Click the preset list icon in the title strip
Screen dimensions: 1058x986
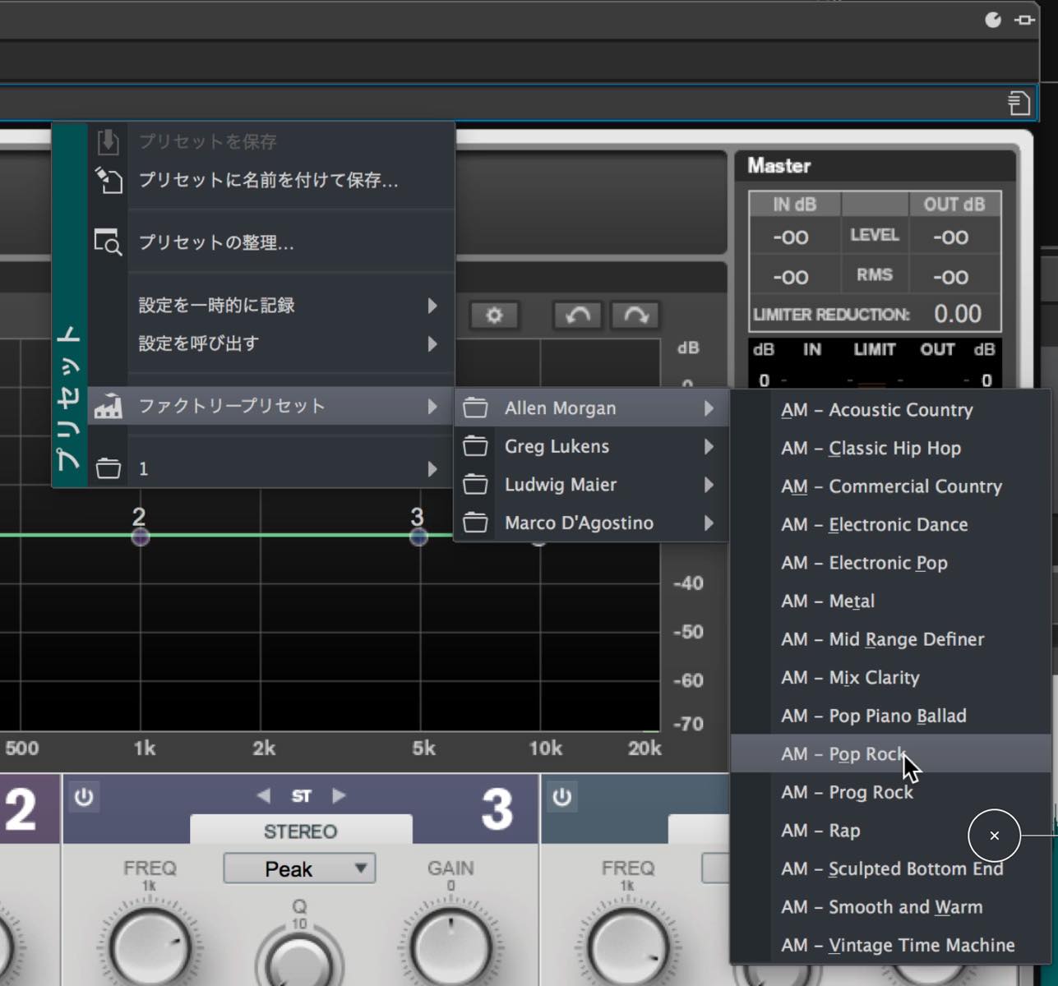coord(1019,103)
